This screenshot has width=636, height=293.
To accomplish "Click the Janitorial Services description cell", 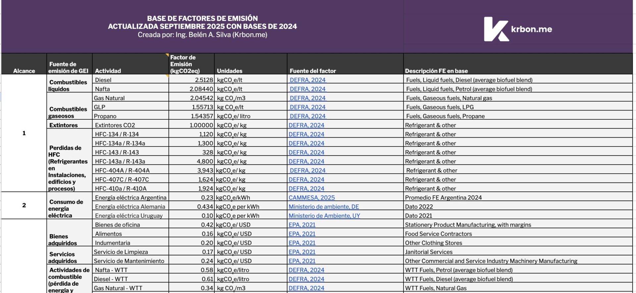I will (518, 252).
